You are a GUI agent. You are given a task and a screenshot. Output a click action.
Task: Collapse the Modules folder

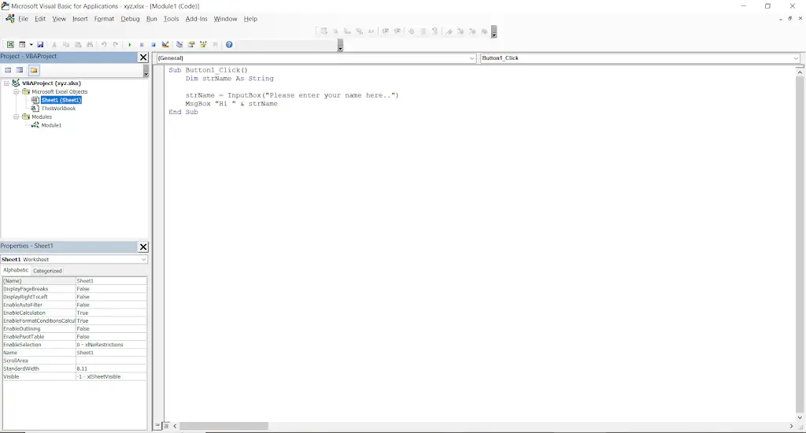[16, 117]
